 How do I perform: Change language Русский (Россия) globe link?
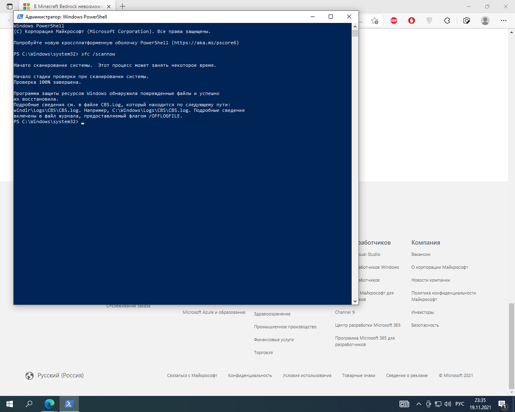(54, 375)
